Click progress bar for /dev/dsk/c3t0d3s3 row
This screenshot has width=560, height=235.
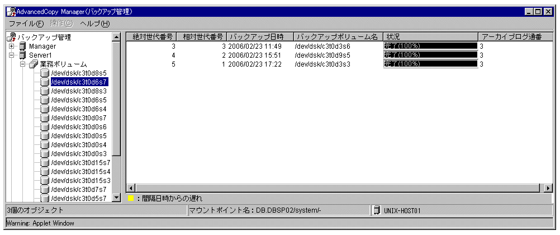(x=431, y=64)
